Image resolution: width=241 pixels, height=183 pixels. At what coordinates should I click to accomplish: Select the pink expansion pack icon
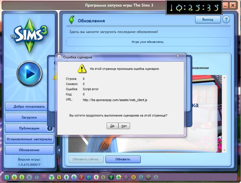[96, 177]
